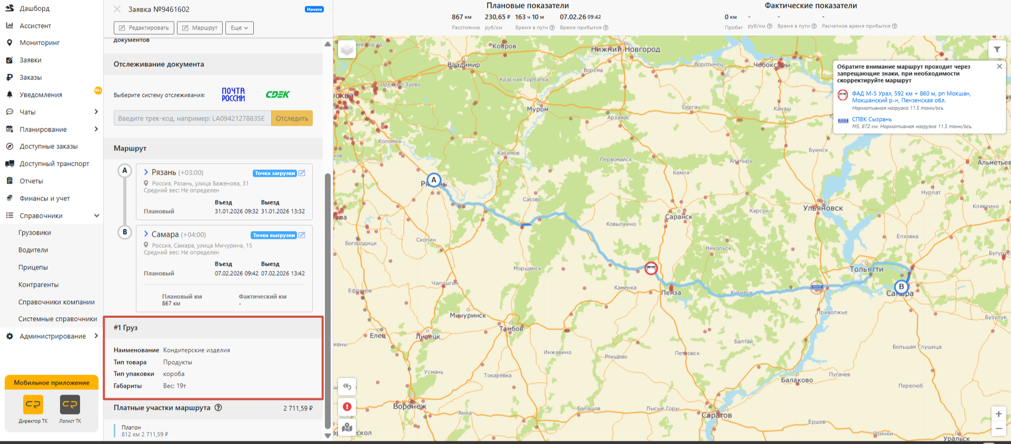This screenshot has height=444, width=1011.
Task: Zoom in the map with plus
Action: (x=998, y=414)
